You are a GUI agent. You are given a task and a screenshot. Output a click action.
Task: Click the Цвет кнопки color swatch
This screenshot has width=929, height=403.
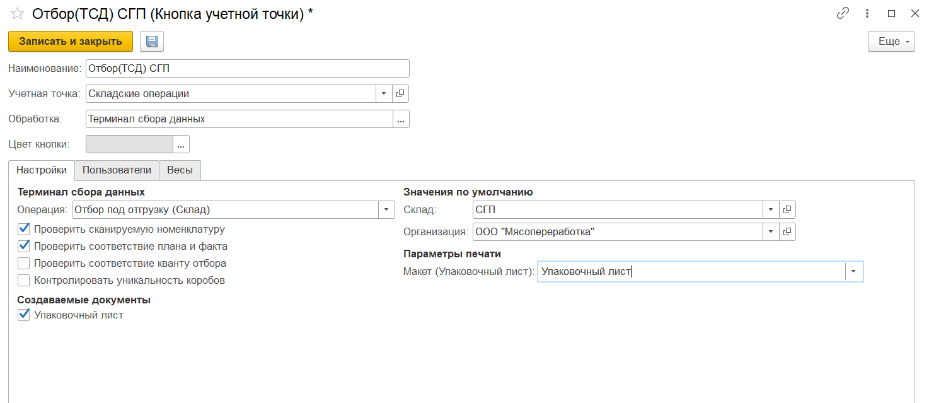129,144
